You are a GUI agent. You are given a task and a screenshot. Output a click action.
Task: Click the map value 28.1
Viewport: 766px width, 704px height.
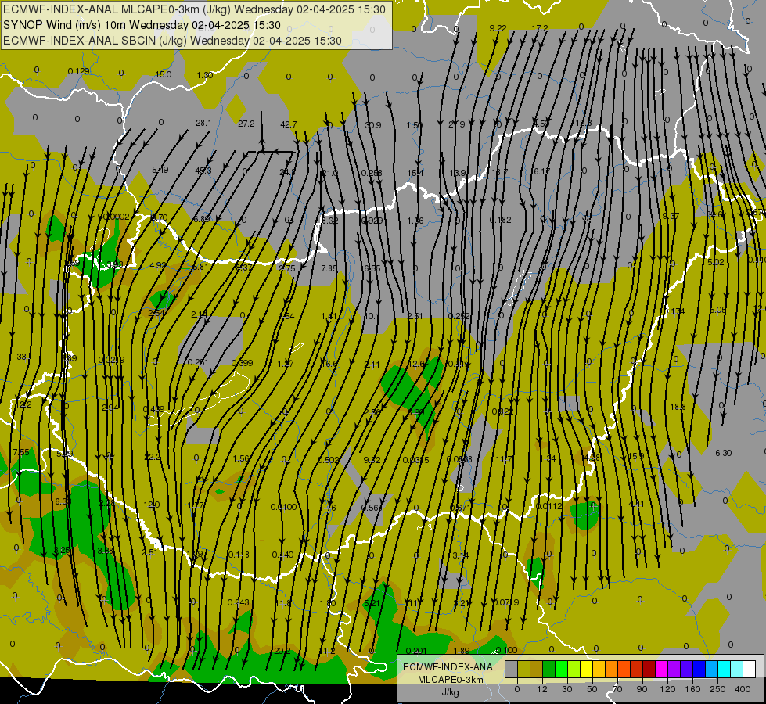tap(203, 123)
